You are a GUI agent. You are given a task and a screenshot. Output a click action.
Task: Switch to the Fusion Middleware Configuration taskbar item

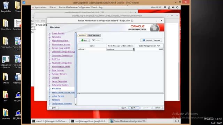pos(128,121)
